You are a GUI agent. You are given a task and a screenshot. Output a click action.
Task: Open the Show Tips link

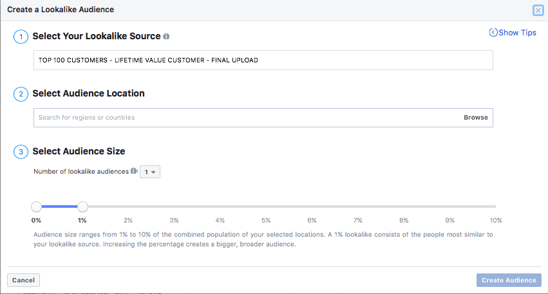tap(513, 33)
